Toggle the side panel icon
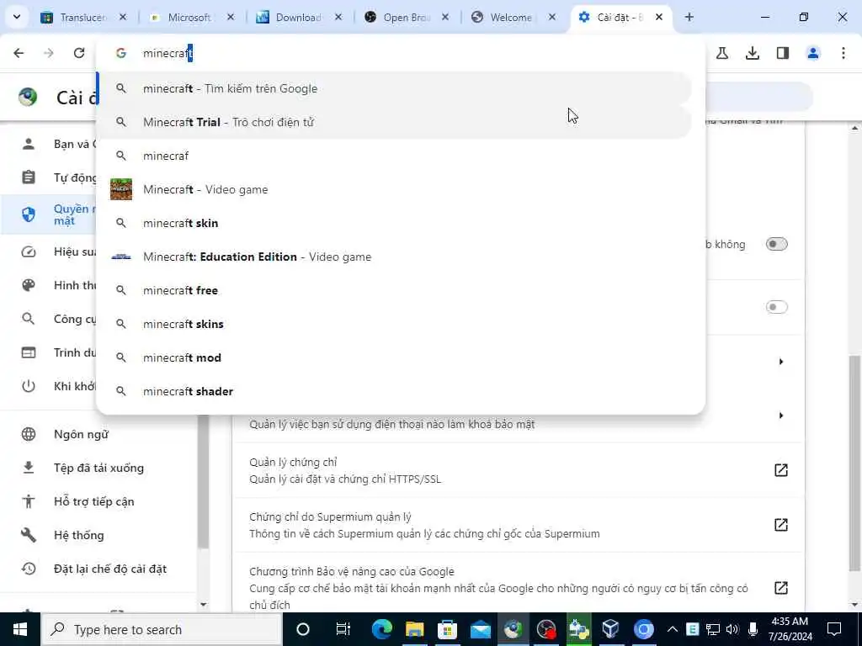 pyautogui.click(x=783, y=53)
